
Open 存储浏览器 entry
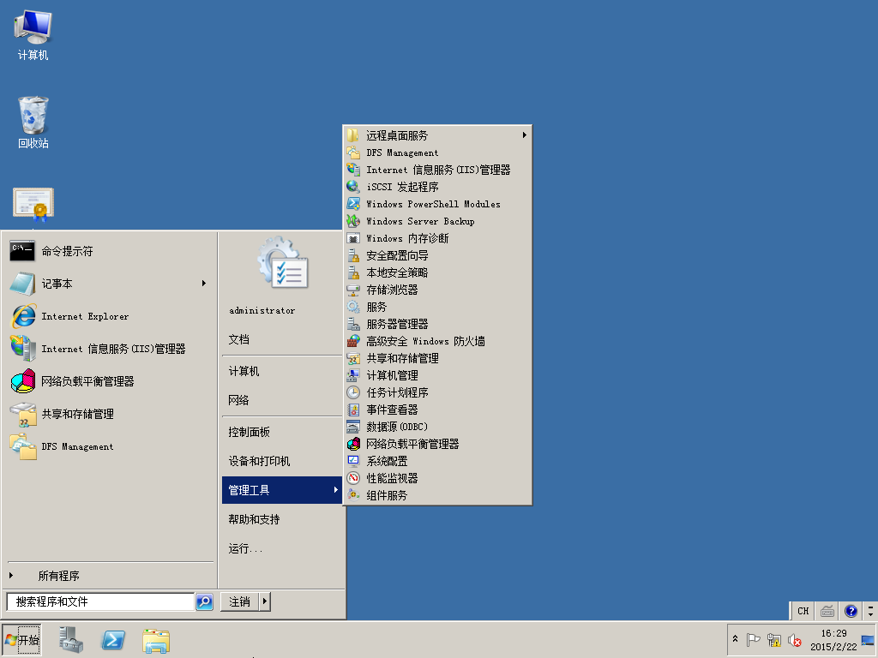pos(436,290)
